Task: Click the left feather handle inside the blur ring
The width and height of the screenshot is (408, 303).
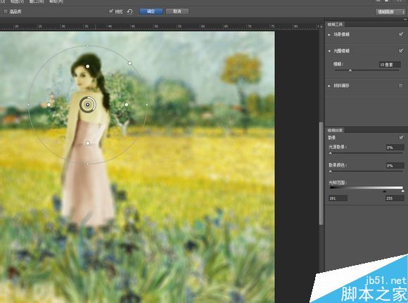Action: click(x=49, y=105)
